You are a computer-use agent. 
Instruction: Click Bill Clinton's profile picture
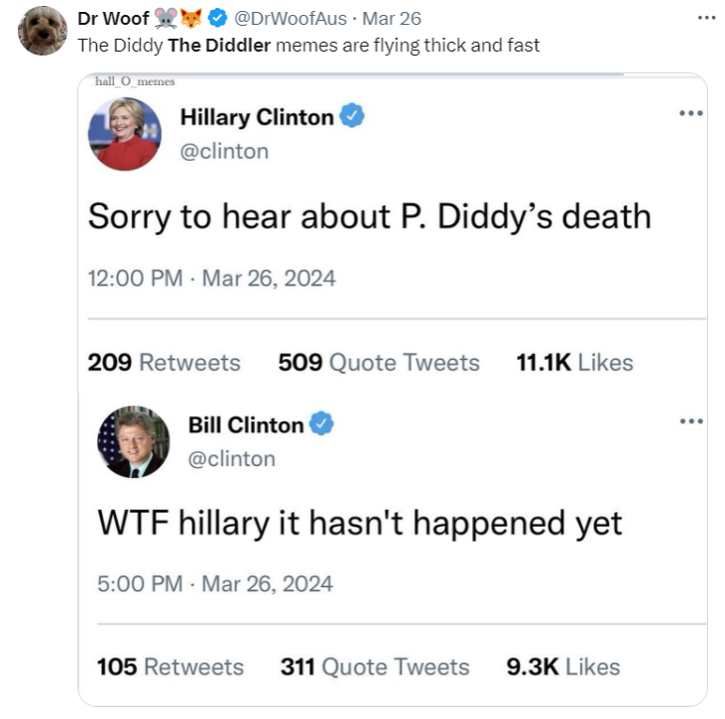(134, 441)
